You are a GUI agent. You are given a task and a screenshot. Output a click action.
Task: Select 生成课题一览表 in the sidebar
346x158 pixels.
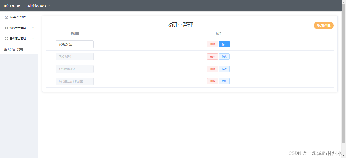13,49
